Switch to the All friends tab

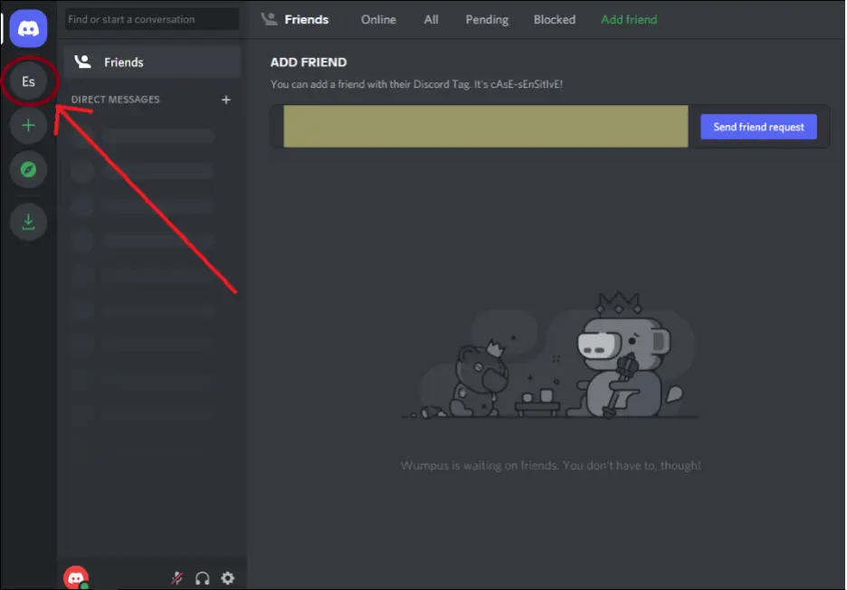[x=432, y=19]
